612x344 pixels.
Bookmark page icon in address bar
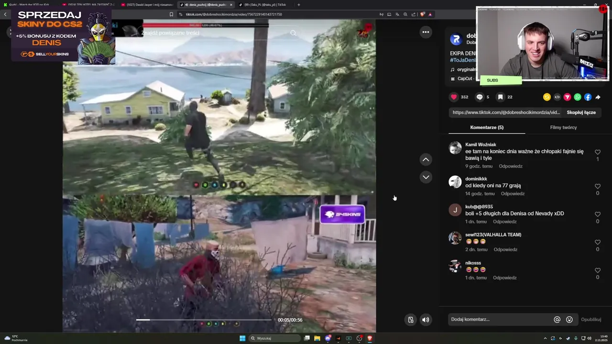pyautogui.click(x=171, y=14)
